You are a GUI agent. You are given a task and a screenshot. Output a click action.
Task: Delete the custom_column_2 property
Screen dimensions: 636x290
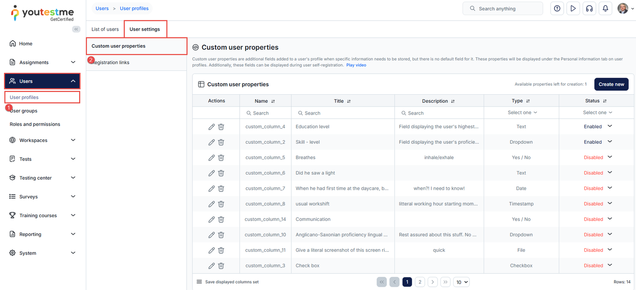(221, 142)
